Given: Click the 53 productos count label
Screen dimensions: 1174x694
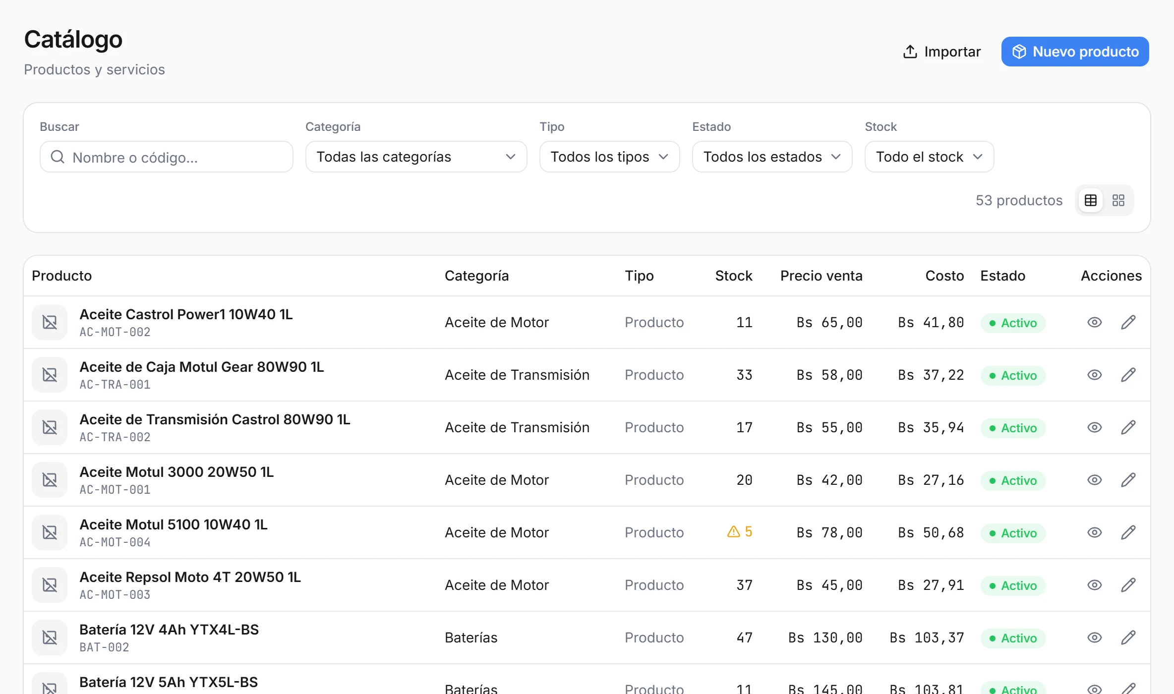Looking at the screenshot, I should pos(1019,200).
